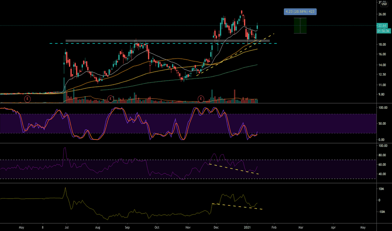Click the 26.00 price axis label
The height and width of the screenshot is (231, 392).
[382, 14]
